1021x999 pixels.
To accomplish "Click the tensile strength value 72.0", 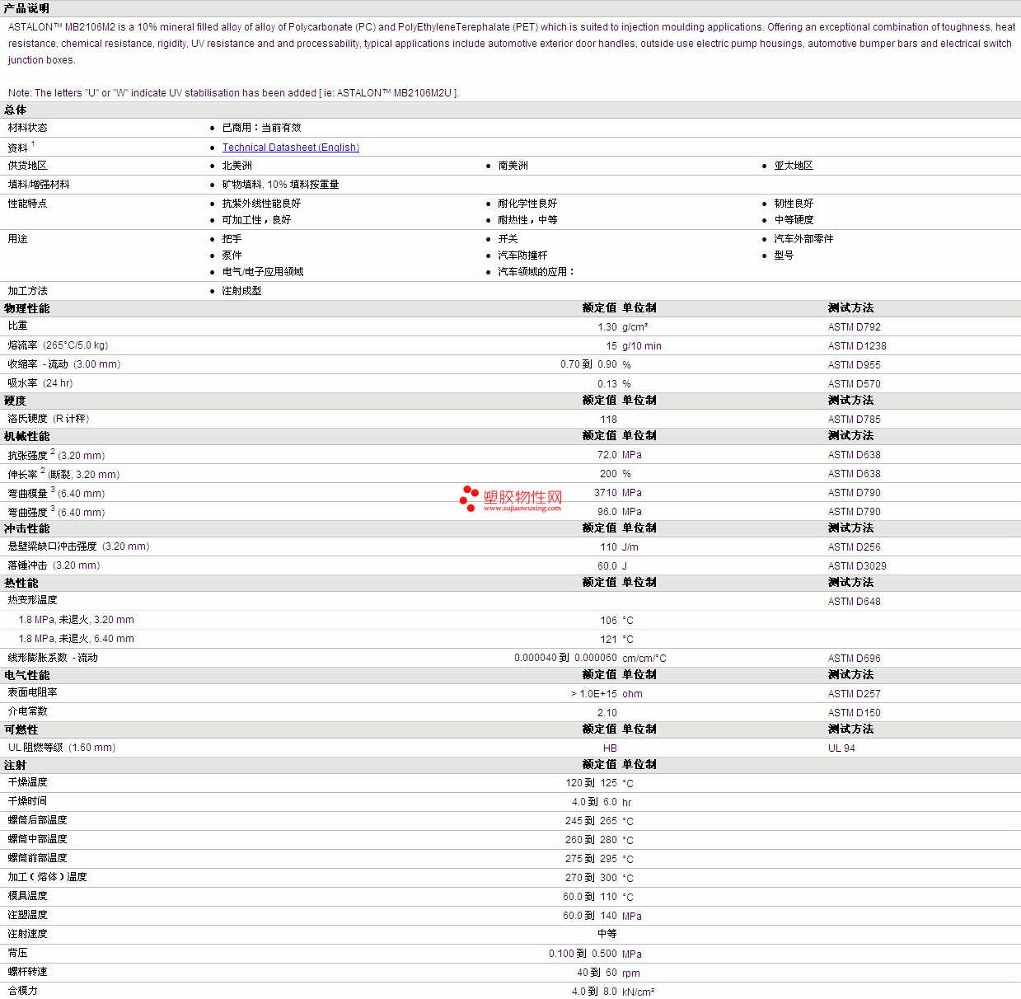I will click(607, 455).
